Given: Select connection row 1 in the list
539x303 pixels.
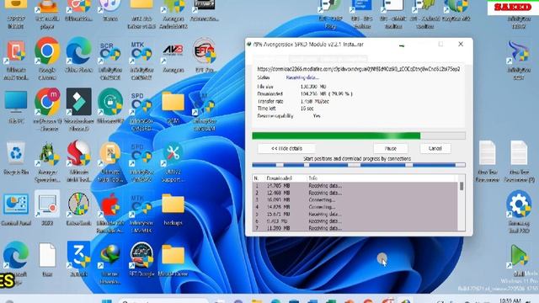Looking at the screenshot, I should (355, 185).
